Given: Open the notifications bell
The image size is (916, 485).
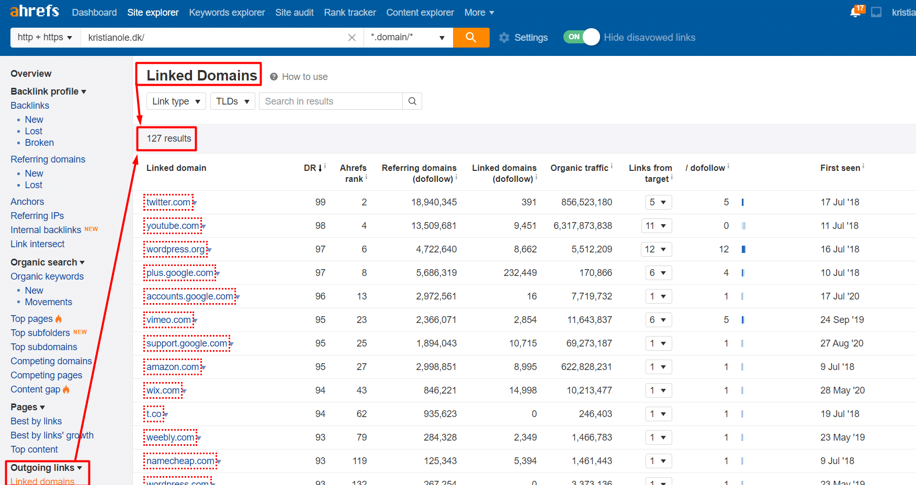Looking at the screenshot, I should point(856,11).
